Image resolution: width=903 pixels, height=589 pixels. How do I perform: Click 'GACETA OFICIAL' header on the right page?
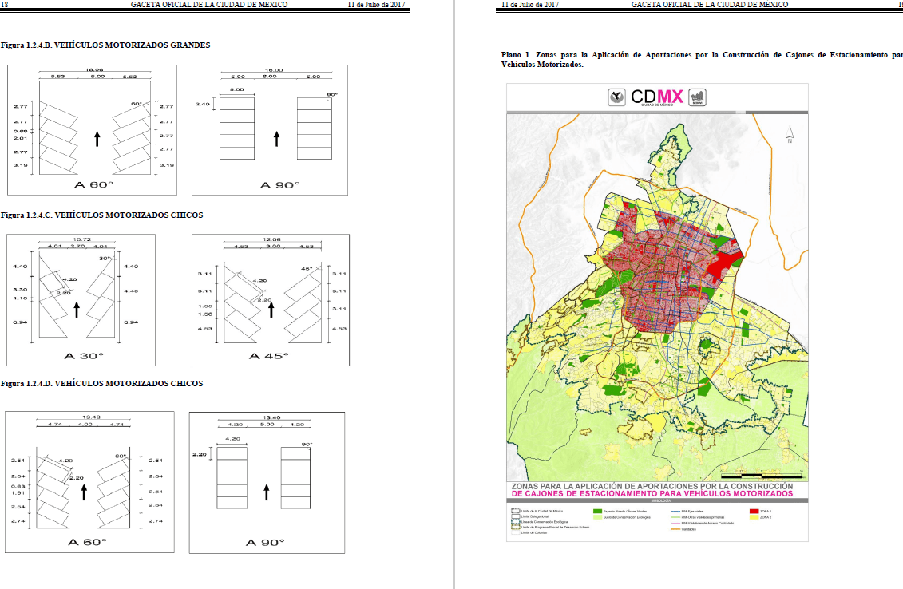(710, 4)
